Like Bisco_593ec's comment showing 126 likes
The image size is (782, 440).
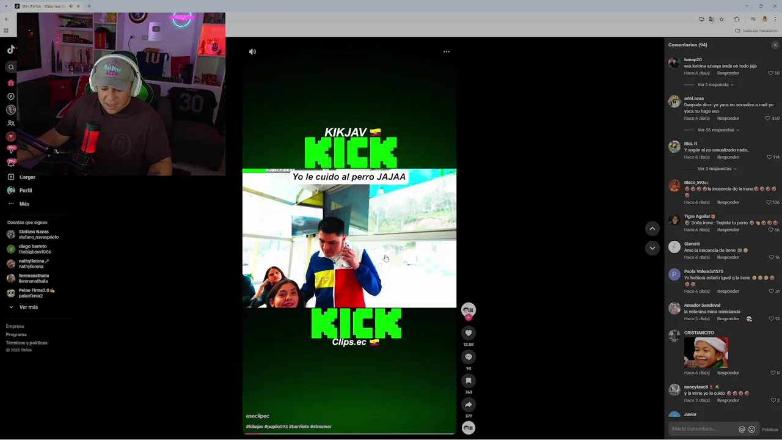click(769, 202)
